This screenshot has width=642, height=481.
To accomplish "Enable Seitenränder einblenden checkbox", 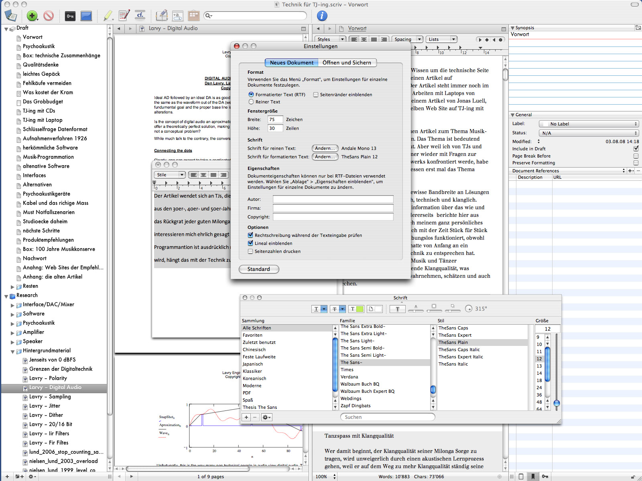I will click(x=316, y=95).
